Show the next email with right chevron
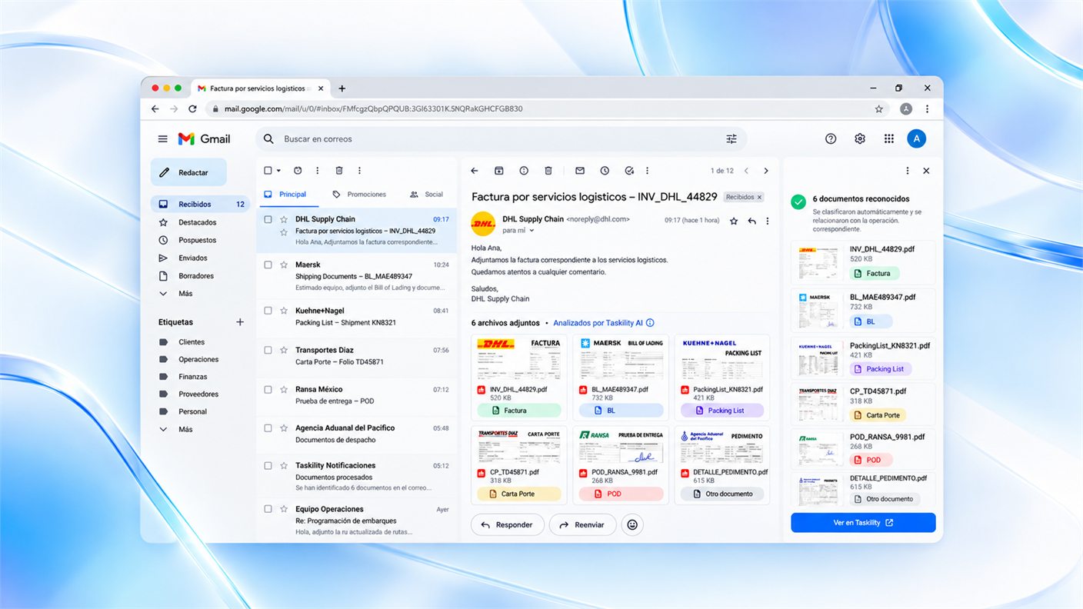 coord(766,171)
